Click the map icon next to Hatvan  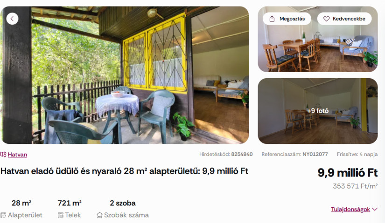(x=3, y=155)
